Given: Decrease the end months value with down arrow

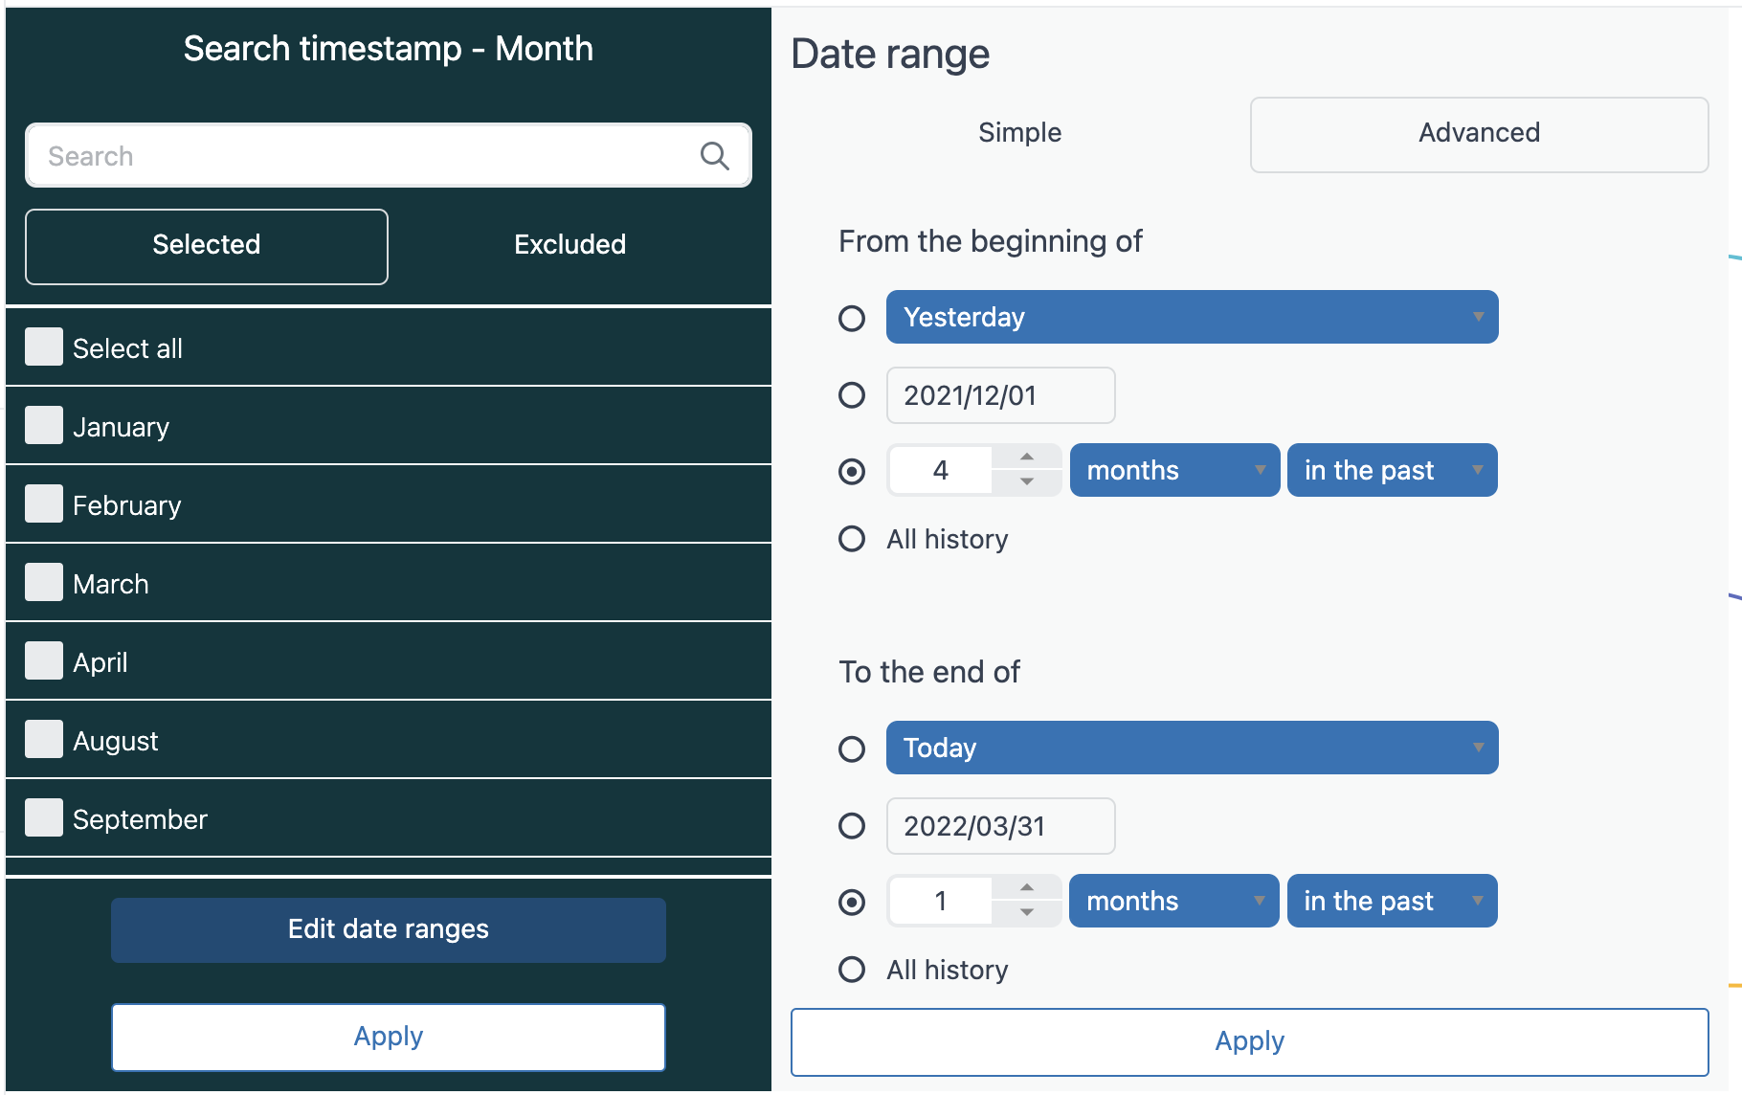Looking at the screenshot, I should point(1026,913).
